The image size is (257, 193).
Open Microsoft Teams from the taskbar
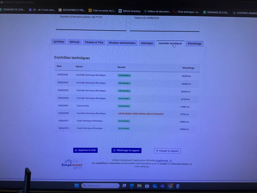tap(163, 186)
